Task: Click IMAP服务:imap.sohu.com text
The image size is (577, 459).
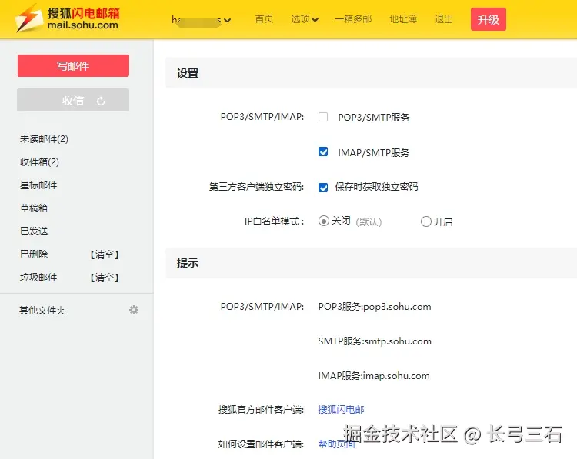Action: coord(374,376)
